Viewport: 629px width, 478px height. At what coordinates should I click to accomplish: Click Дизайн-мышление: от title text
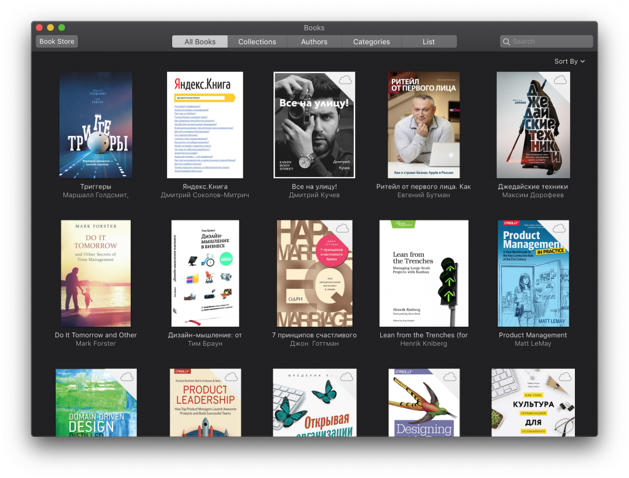pos(205,335)
